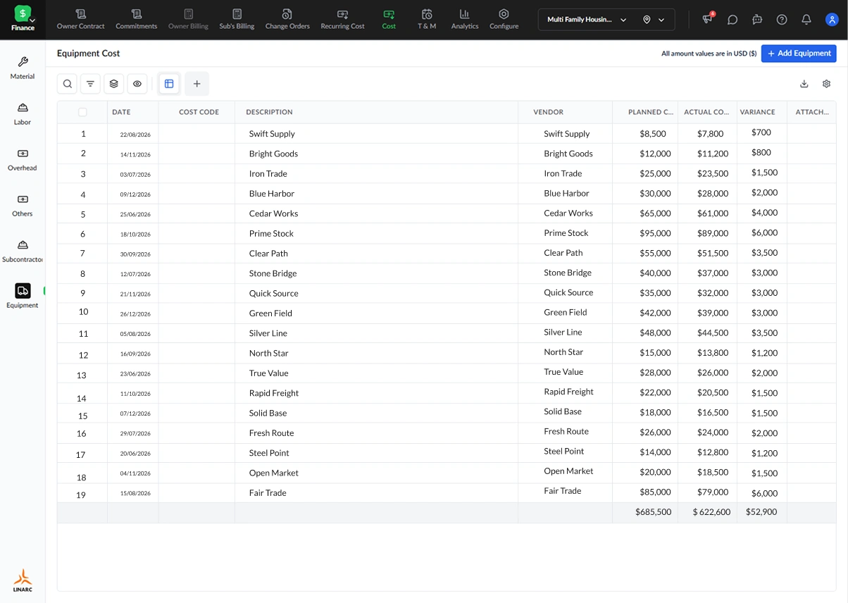Image resolution: width=848 pixels, height=603 pixels.
Task: Click the group-by layers icon
Action: click(x=114, y=84)
